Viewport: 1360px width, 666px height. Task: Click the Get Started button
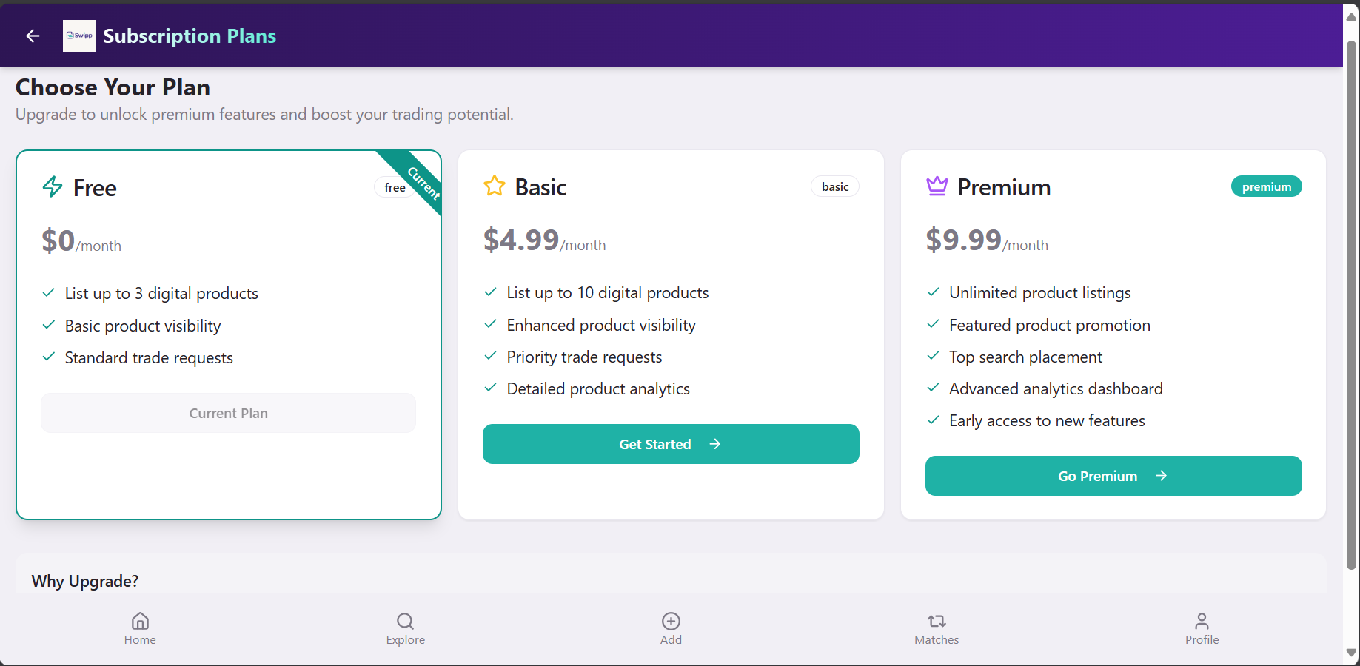(671, 444)
